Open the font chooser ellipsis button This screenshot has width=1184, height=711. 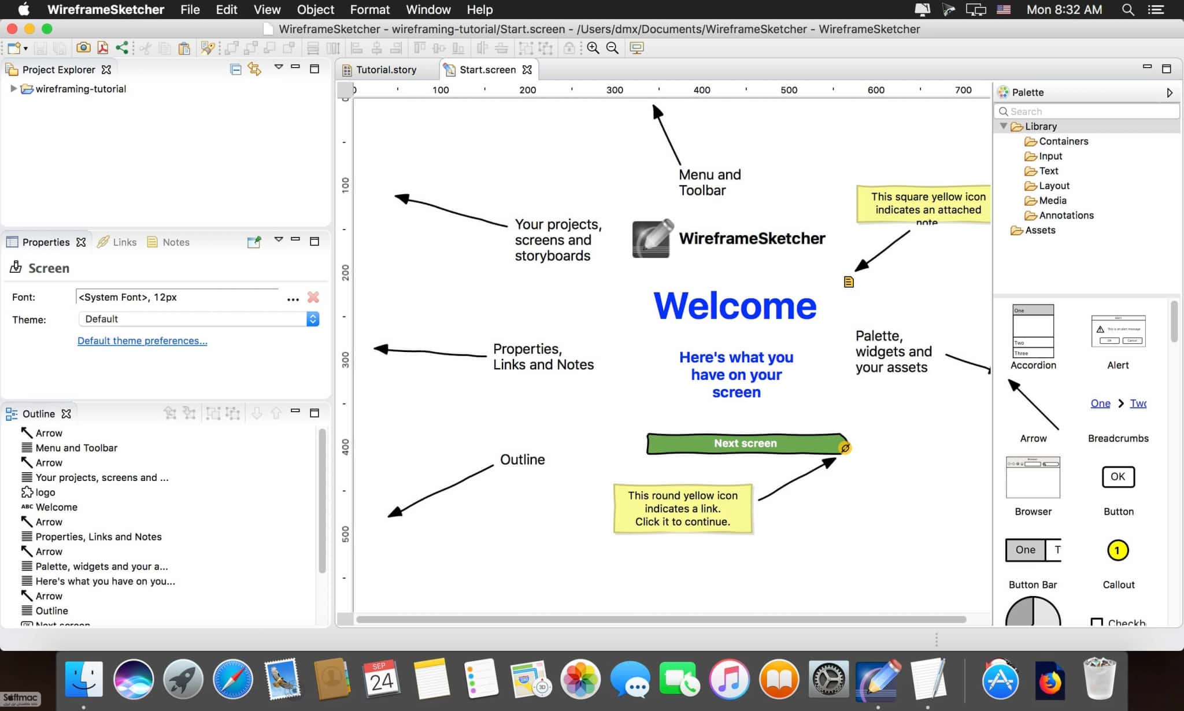tap(293, 298)
